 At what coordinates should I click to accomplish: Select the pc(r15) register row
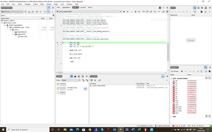191,111
